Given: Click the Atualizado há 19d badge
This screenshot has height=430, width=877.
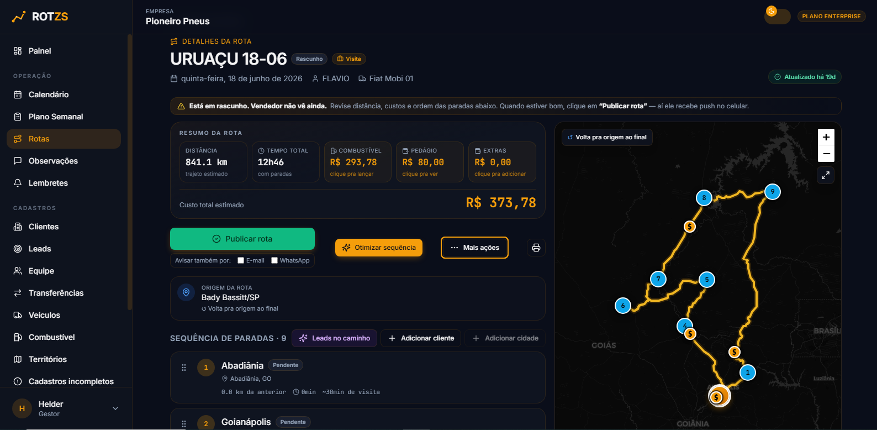Looking at the screenshot, I should pyautogui.click(x=805, y=77).
